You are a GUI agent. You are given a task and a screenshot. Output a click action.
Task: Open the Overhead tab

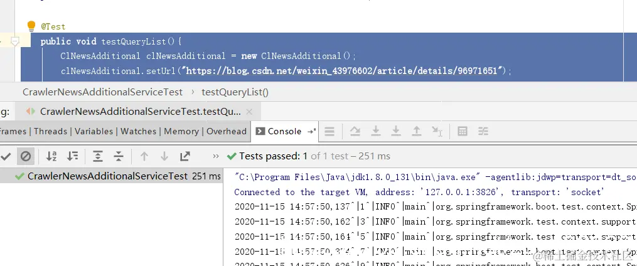pyautogui.click(x=227, y=131)
